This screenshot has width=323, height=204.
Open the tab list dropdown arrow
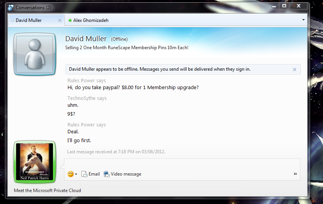(303, 20)
